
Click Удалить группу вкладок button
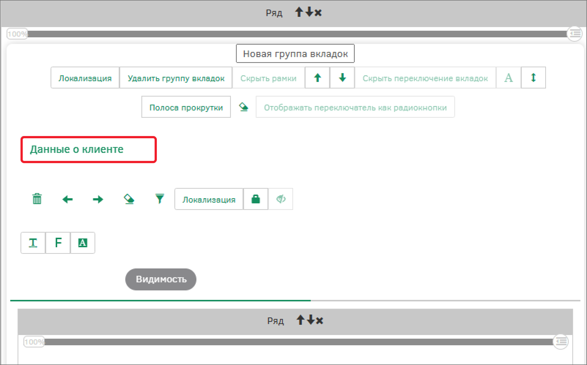(176, 78)
